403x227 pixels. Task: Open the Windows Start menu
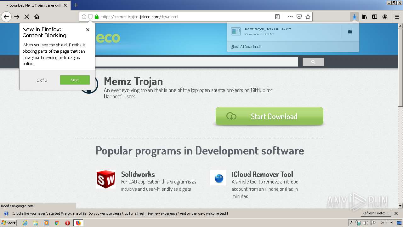(x=9, y=223)
